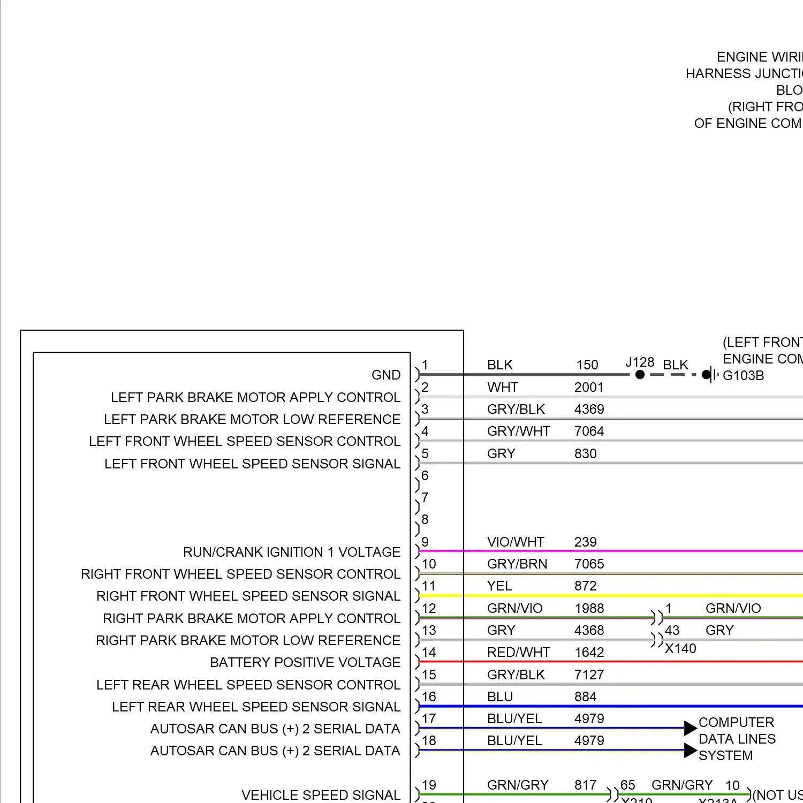
Task: Click circuit number 1642
Action: [x=589, y=652]
